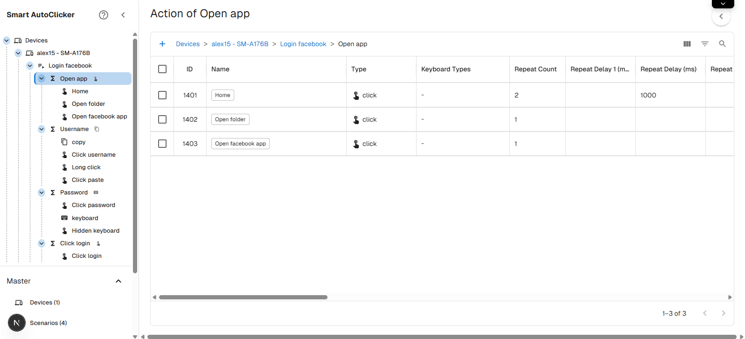Collapse the Username tree node
The image size is (745, 339).
[42, 129]
